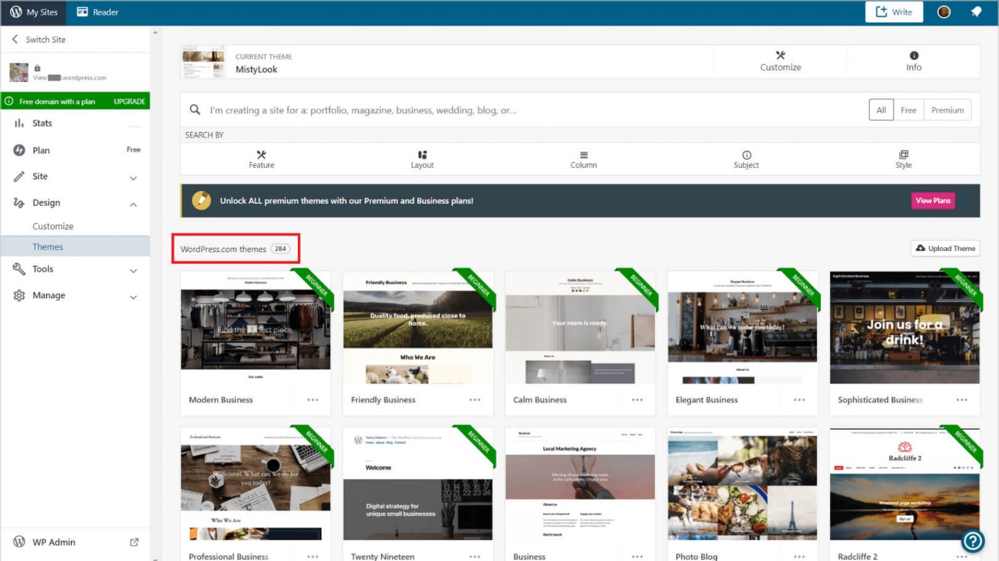The width and height of the screenshot is (999, 561).
Task: Click the View Plans button
Action: (x=933, y=201)
